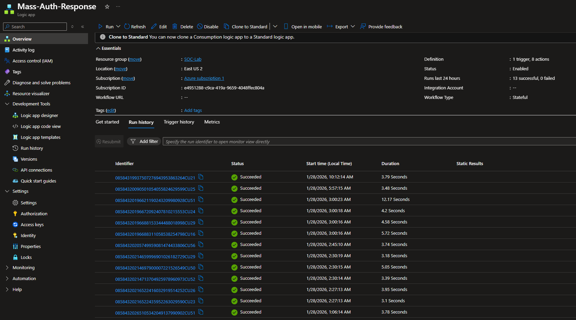
Task: Favorite the logic app with the star icon
Action: pyautogui.click(x=107, y=7)
